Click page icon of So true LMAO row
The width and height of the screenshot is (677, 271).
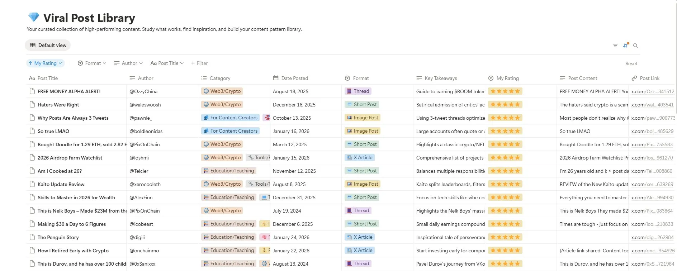32,131
